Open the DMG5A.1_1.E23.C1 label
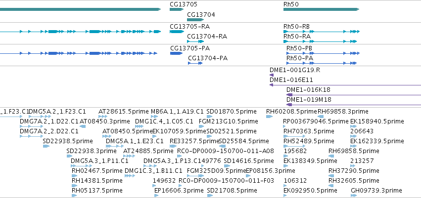This screenshot has width=421, height=198. [x=135, y=141]
